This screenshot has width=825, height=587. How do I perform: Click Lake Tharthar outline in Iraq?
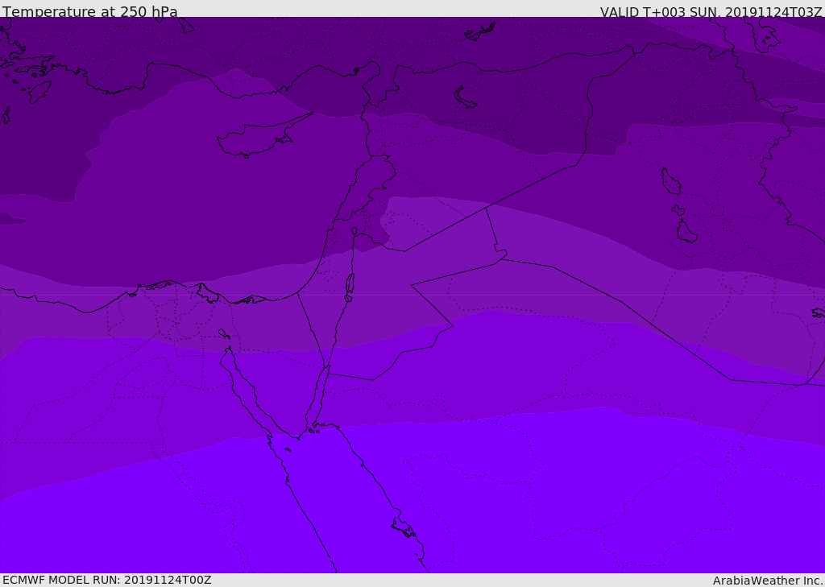click(671, 181)
